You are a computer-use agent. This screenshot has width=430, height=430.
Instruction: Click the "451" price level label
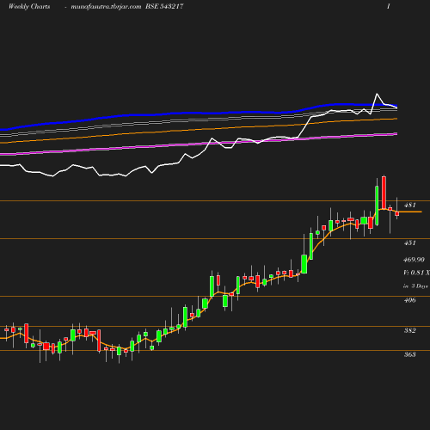click(410, 243)
